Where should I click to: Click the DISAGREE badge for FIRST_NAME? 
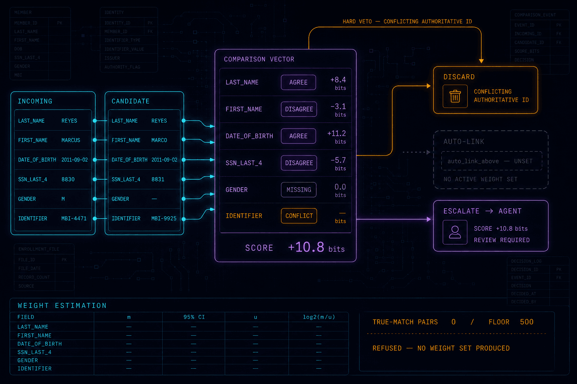[299, 109]
